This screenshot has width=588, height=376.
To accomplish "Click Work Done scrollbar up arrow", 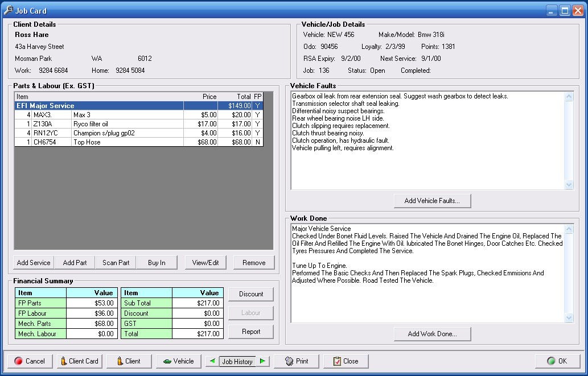I will click(x=569, y=229).
